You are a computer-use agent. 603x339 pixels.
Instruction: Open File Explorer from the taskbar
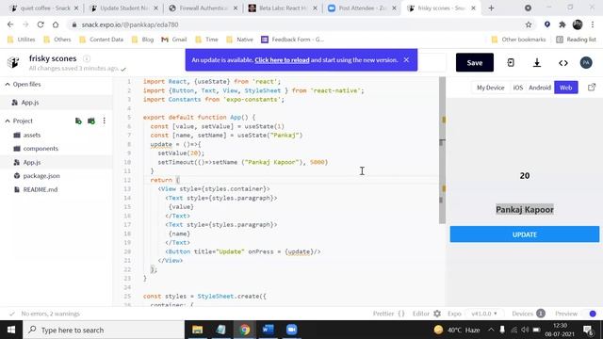click(x=197, y=330)
